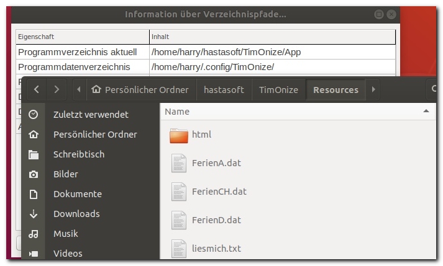Select the FerienA.dat file icon
443x266 pixels.
pyautogui.click(x=179, y=163)
